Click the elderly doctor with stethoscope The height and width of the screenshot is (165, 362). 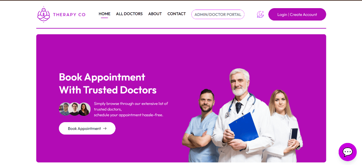point(243,115)
